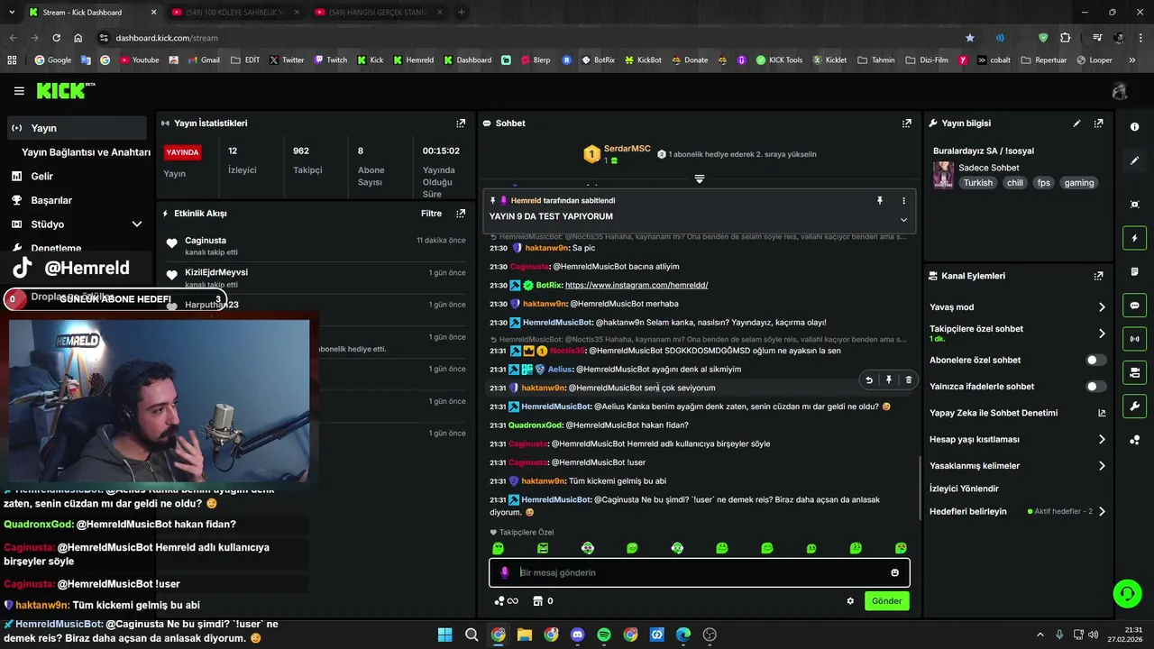Click the lightning bolt icon in right sidebar
This screenshot has width=1154, height=649.
pyautogui.click(x=1134, y=238)
